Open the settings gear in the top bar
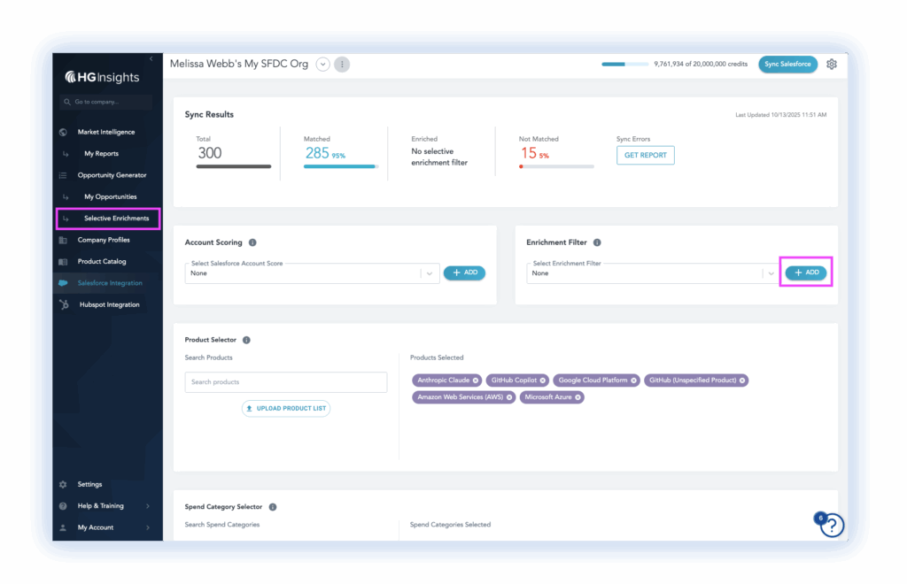 831,64
